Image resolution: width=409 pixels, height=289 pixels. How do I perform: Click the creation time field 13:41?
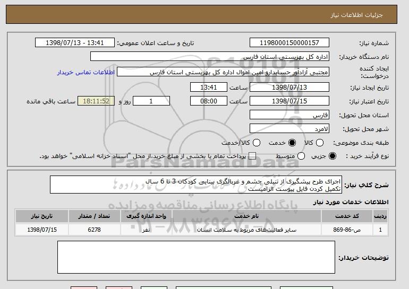(209, 87)
